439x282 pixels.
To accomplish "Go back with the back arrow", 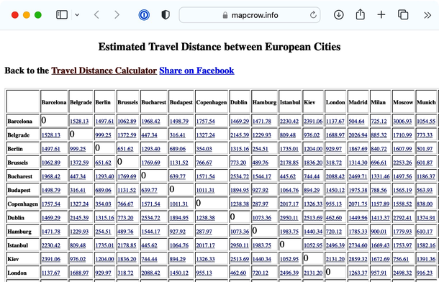I will pos(96,15).
